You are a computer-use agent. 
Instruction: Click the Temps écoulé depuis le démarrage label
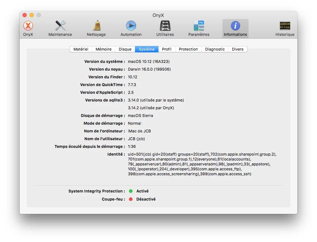[90, 146]
